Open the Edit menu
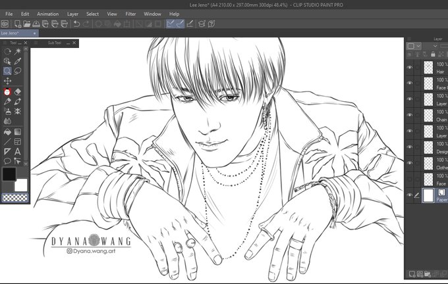 (x=25, y=14)
